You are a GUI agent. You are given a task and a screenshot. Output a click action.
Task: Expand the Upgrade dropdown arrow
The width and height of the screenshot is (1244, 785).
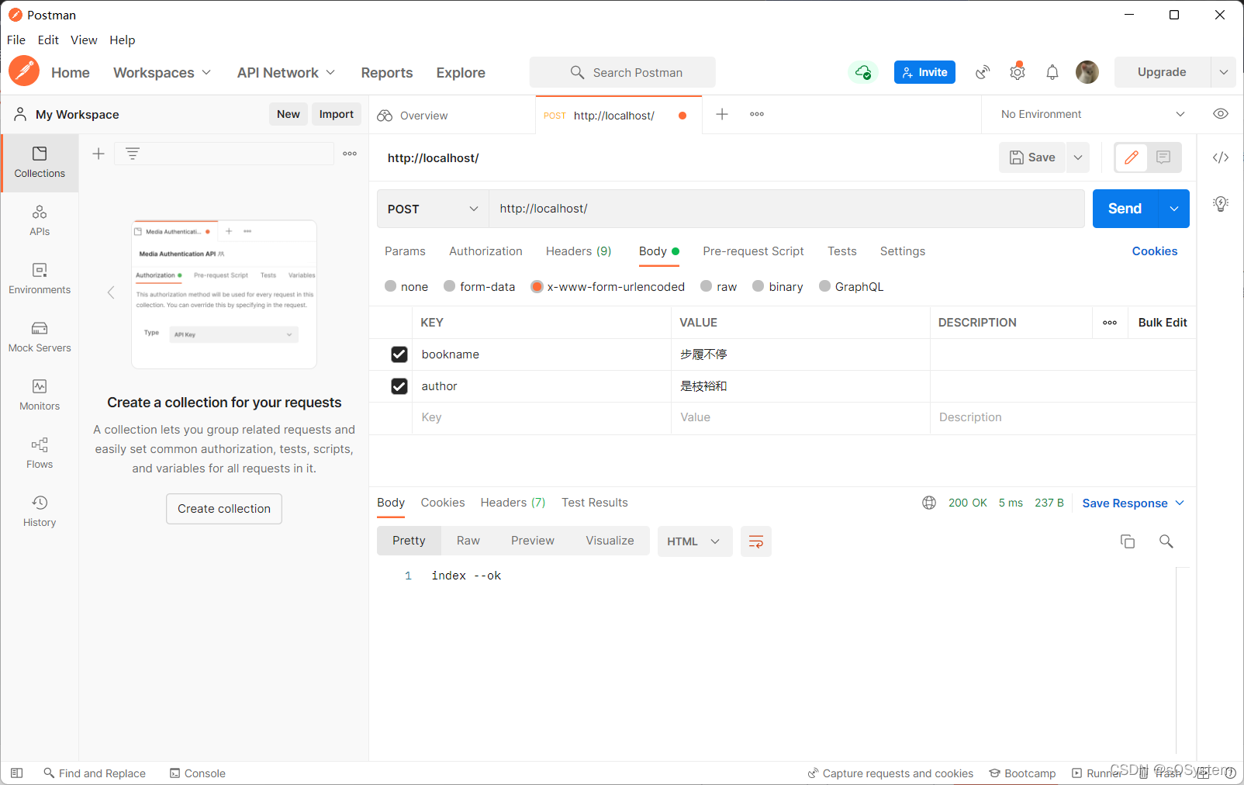1223,72
